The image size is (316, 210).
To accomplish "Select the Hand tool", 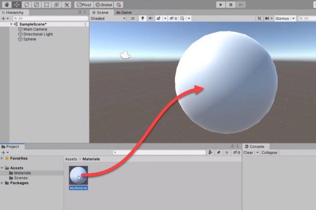I will click(7, 5).
